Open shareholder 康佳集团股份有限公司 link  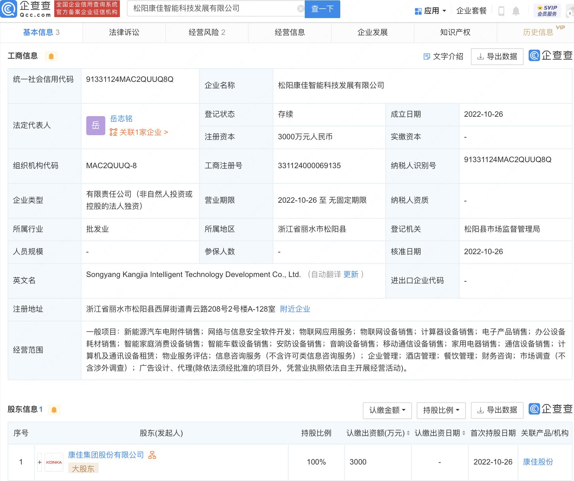pyautogui.click(x=106, y=455)
